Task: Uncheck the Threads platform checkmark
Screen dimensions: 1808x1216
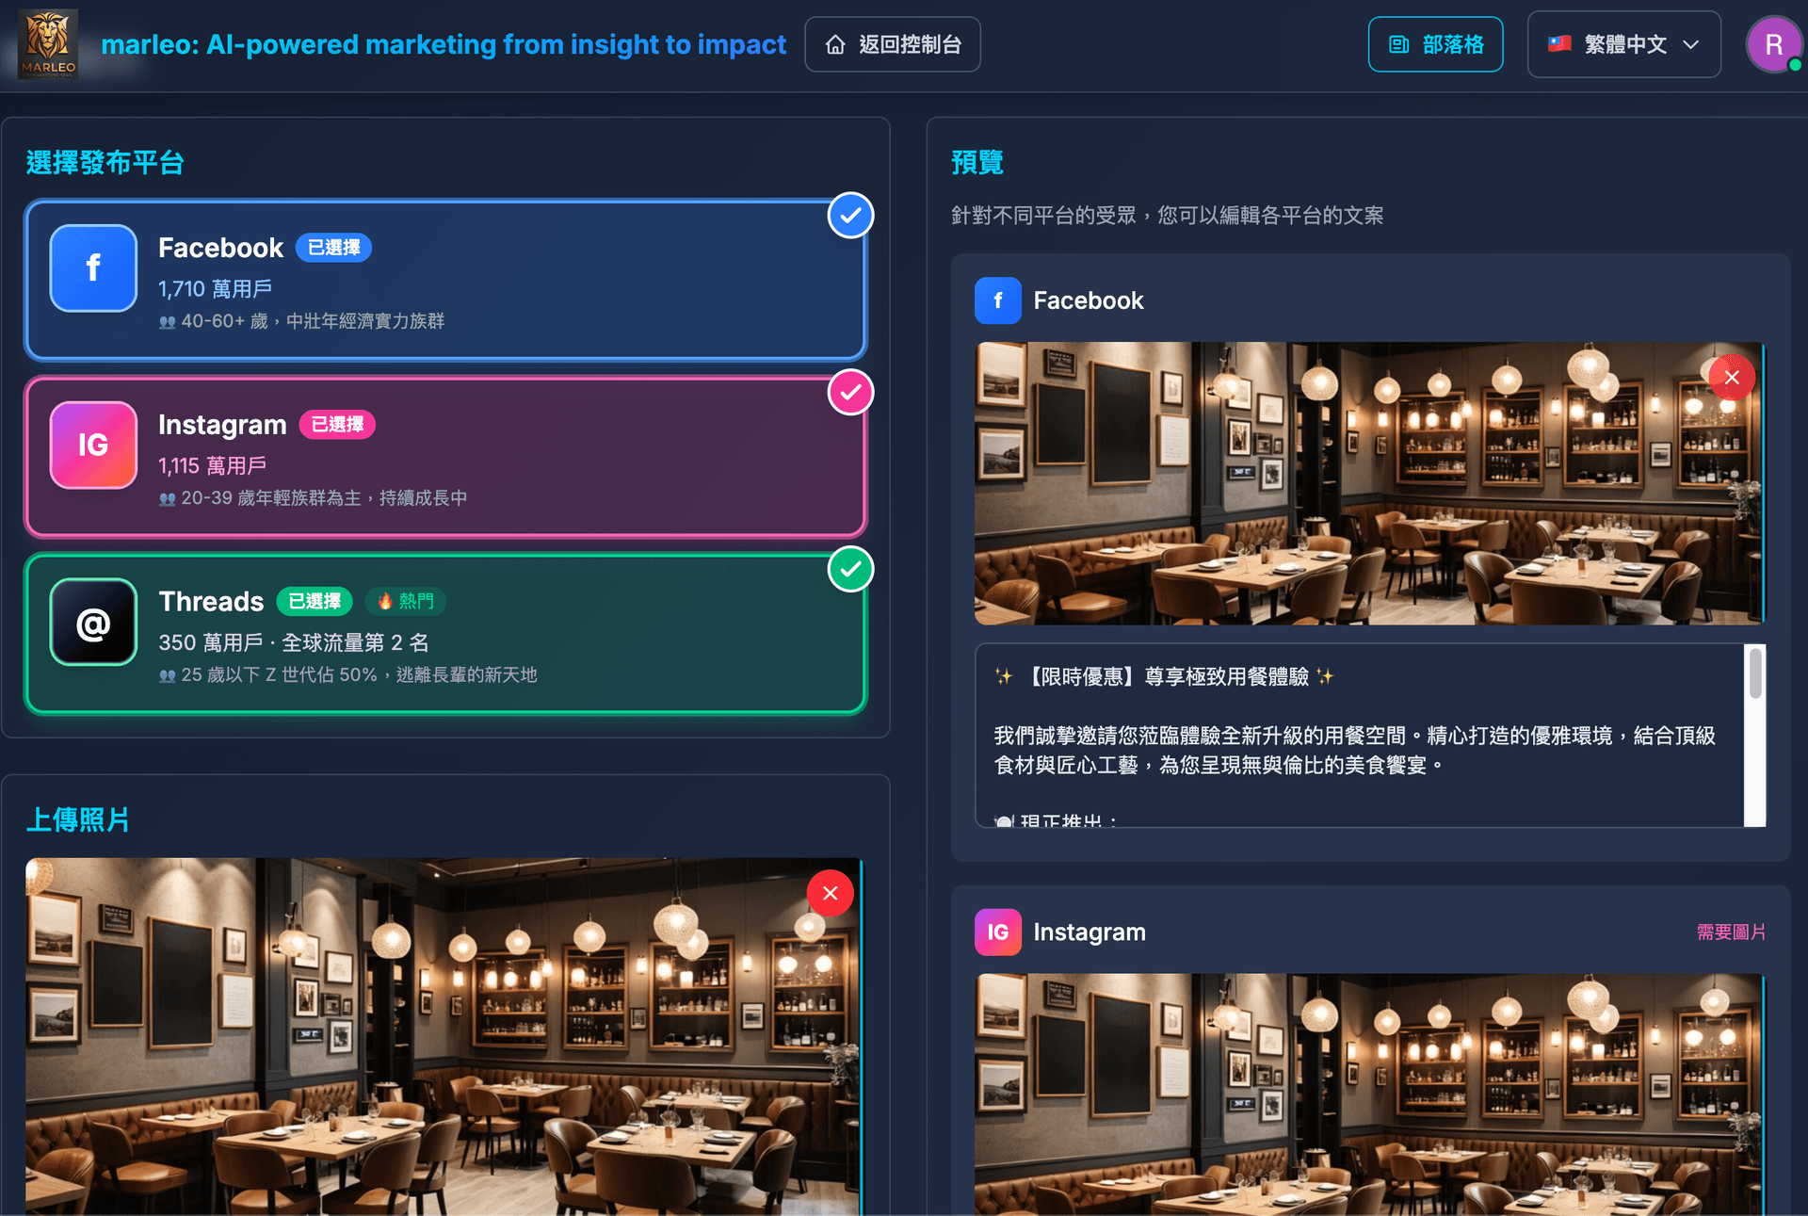Action: [x=850, y=570]
